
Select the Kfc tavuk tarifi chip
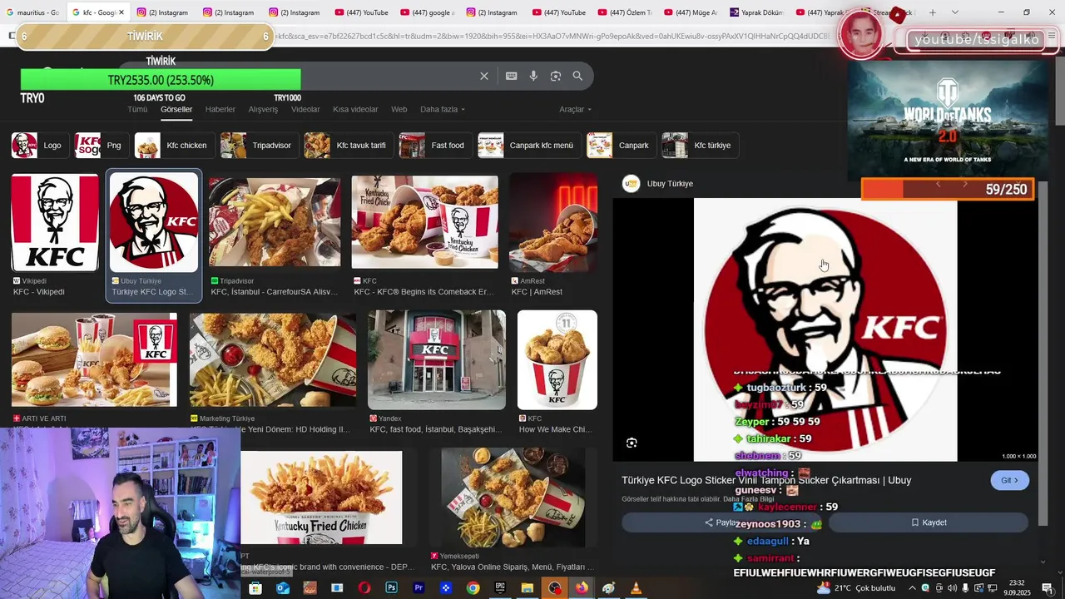click(347, 145)
